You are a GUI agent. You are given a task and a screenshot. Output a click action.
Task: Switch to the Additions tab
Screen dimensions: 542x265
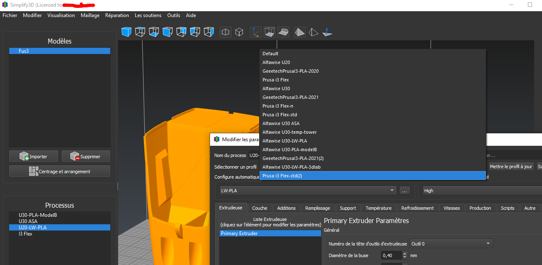click(x=286, y=208)
